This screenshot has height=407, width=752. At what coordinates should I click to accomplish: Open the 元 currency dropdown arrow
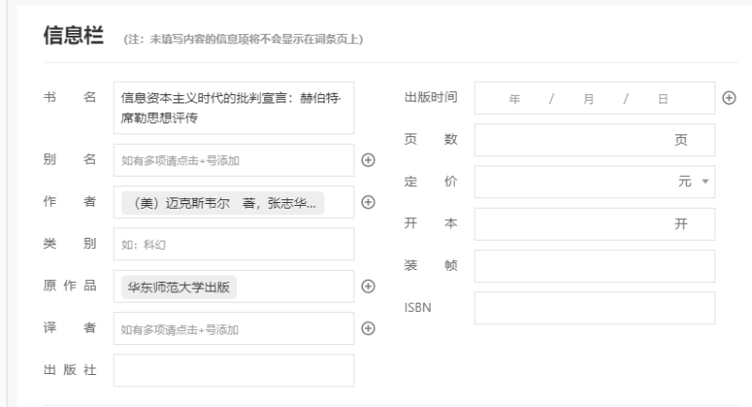point(705,181)
